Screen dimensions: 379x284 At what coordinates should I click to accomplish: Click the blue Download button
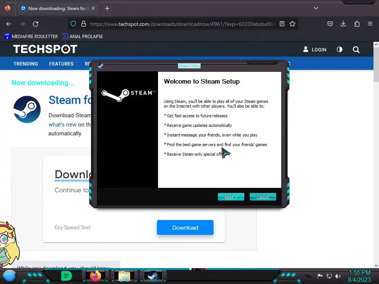coord(185,227)
